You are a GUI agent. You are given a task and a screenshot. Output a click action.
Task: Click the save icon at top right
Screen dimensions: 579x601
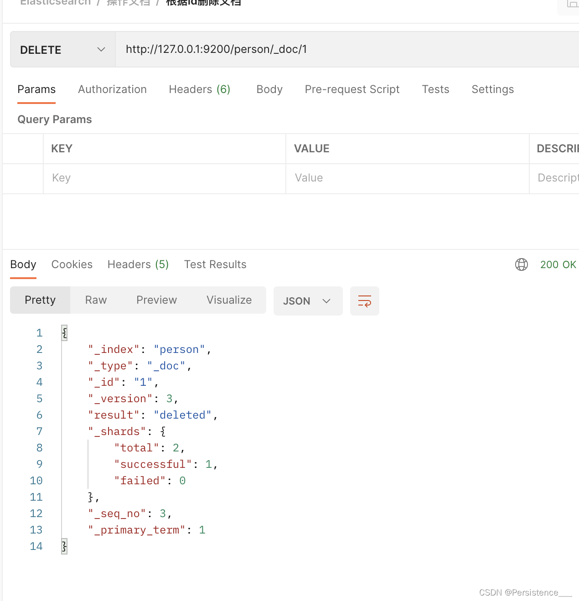click(x=572, y=4)
